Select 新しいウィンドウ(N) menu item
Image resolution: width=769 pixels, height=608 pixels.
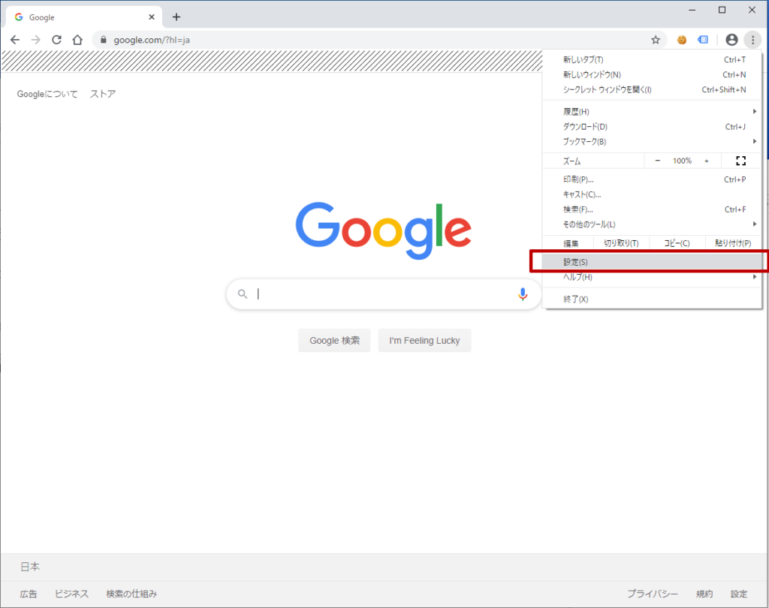pyautogui.click(x=652, y=74)
